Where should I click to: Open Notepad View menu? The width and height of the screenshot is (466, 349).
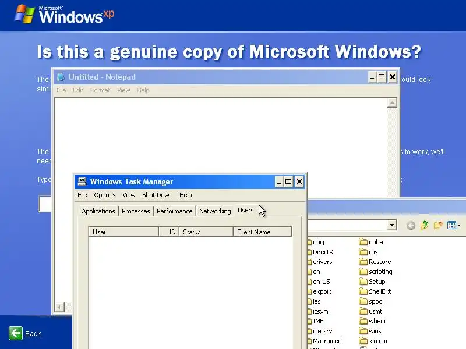123,90
